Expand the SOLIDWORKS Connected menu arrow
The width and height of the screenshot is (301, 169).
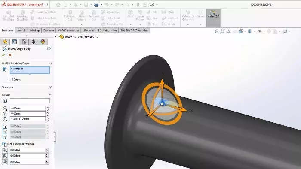[x=47, y=5]
